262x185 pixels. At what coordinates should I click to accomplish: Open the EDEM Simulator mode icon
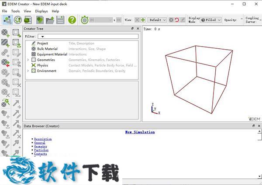click(x=18, y=20)
